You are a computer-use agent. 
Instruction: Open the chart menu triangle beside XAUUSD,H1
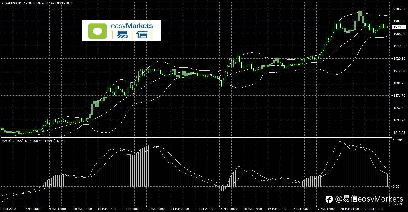pyautogui.click(x=3, y=3)
